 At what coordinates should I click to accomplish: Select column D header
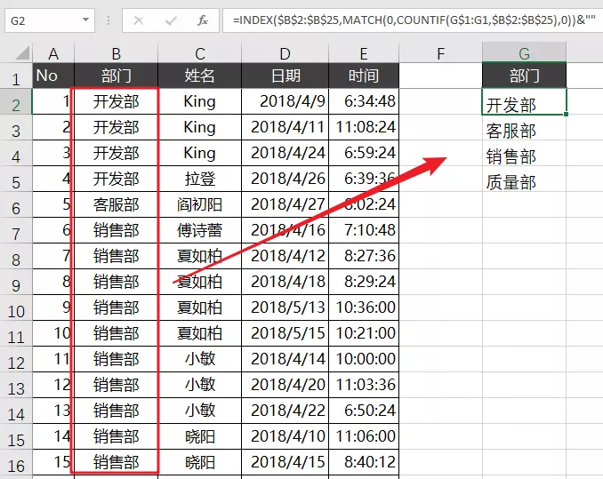click(x=285, y=53)
